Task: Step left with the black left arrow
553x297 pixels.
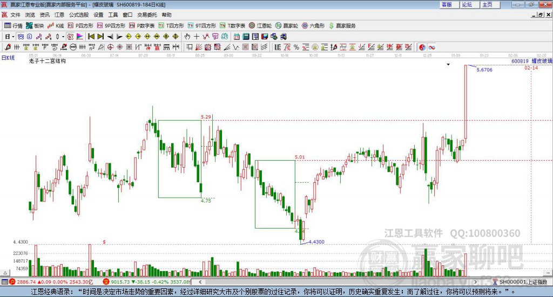Action: pos(110,37)
